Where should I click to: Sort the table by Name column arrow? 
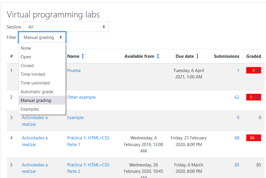(x=83, y=56)
